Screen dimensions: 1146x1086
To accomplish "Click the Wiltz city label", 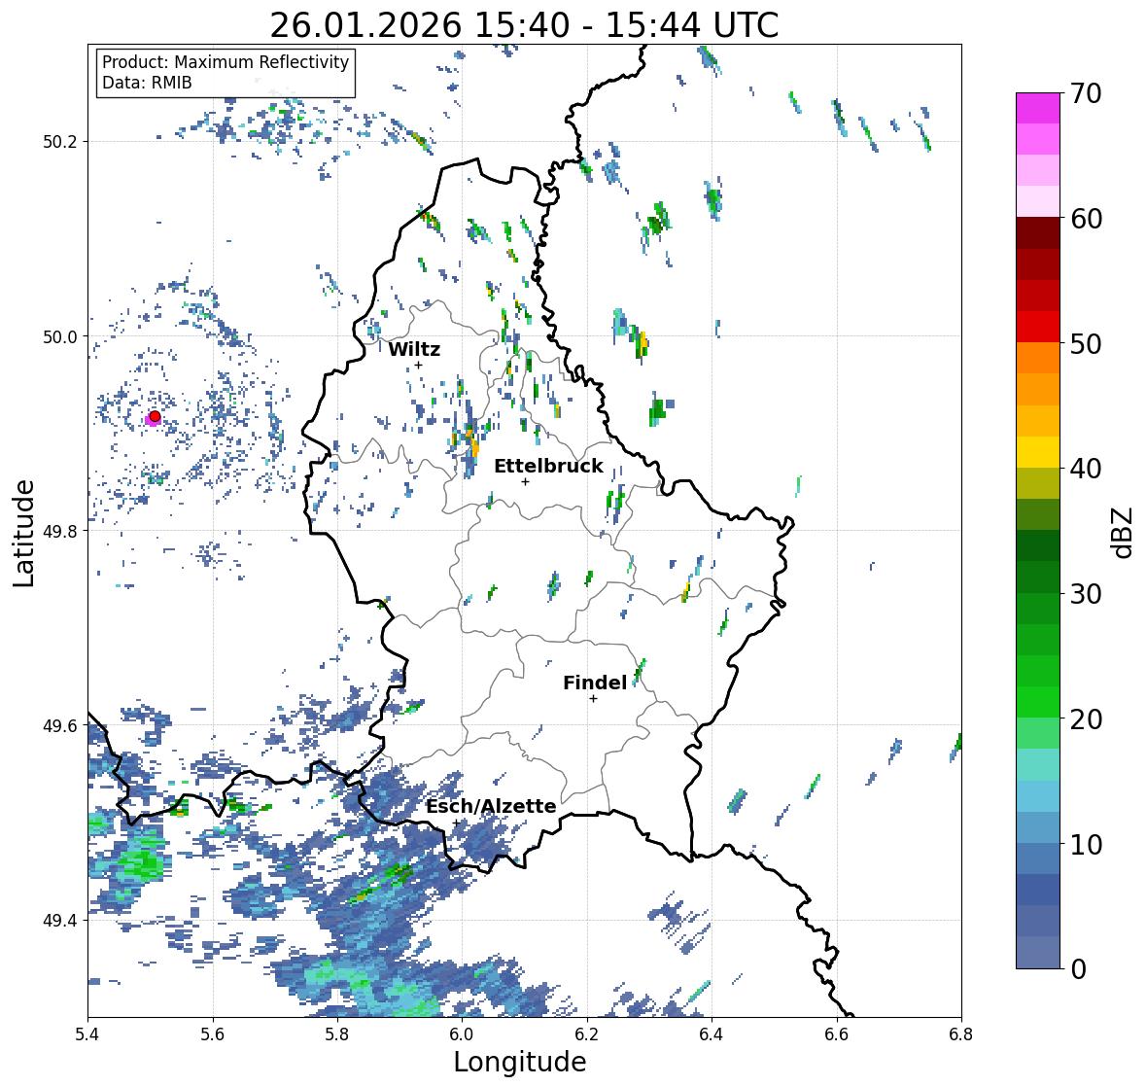I will [x=414, y=349].
